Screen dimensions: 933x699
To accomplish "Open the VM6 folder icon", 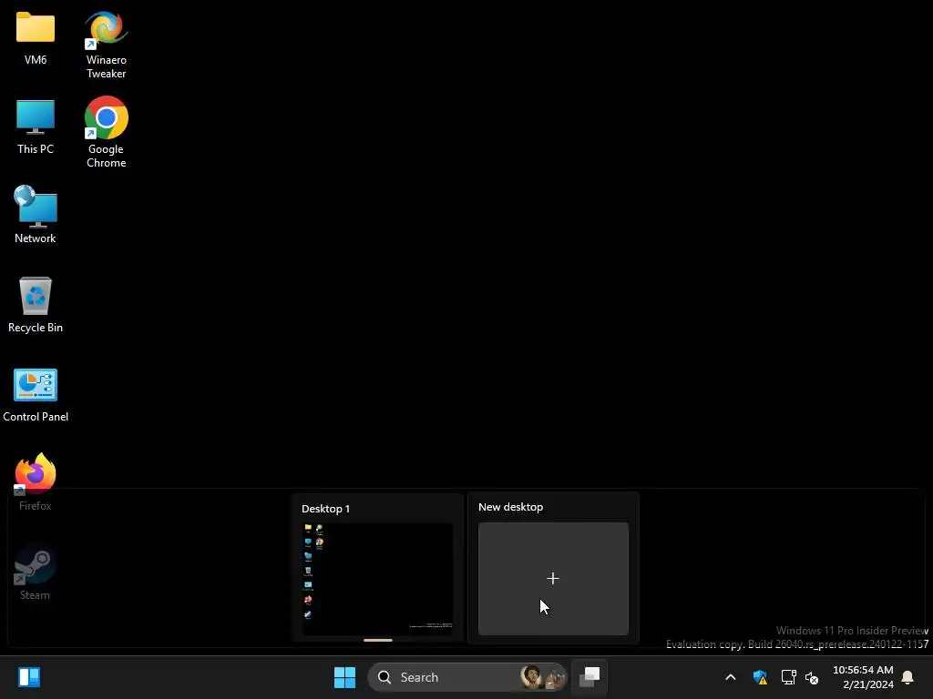I will [x=36, y=38].
